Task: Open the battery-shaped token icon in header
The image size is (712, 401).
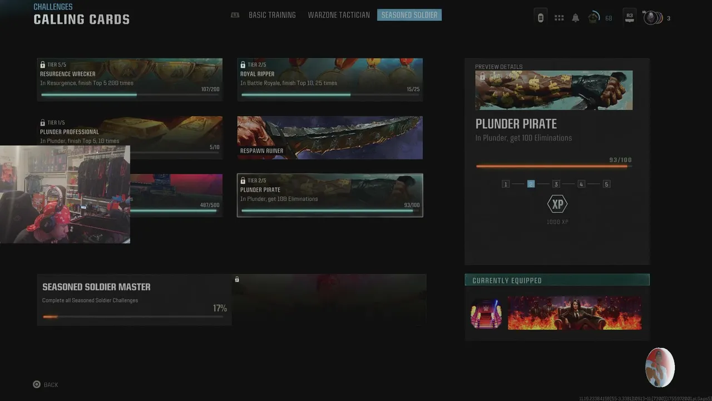Action: click(x=540, y=17)
